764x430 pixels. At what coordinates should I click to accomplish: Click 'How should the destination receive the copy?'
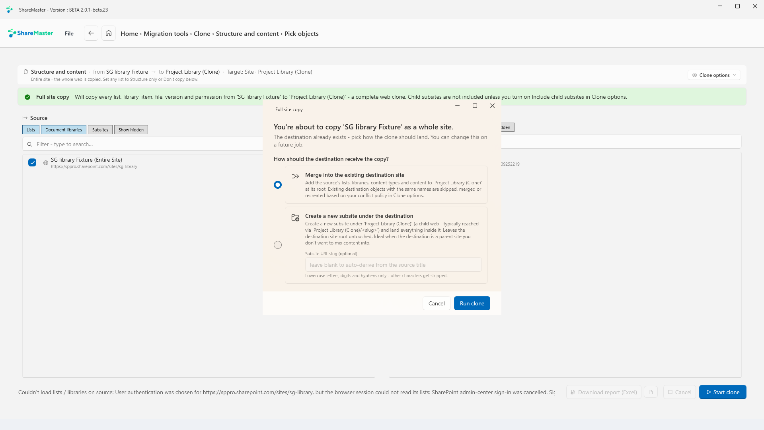click(331, 159)
